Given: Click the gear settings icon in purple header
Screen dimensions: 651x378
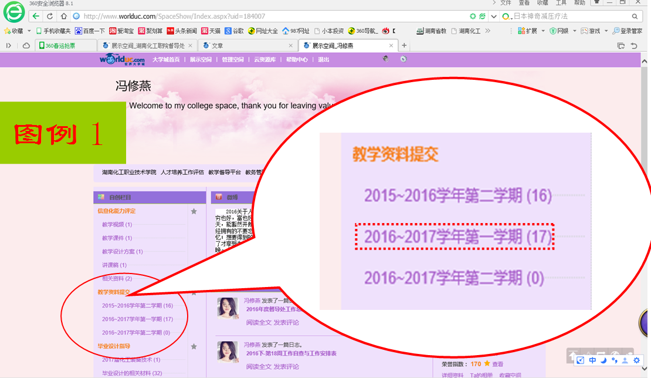Looking at the screenshot, I should pos(404,59).
